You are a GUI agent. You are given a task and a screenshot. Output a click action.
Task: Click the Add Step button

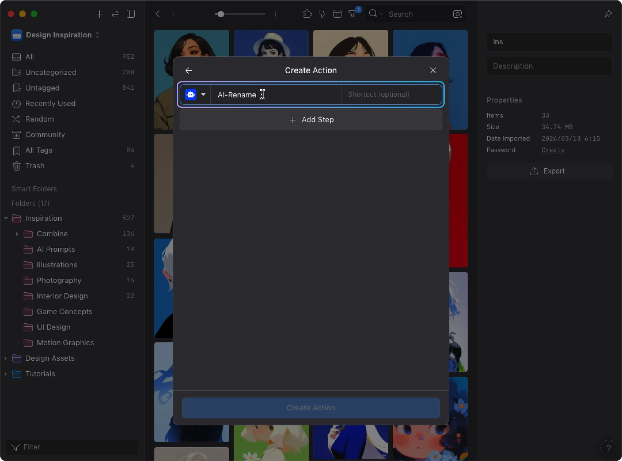(311, 120)
